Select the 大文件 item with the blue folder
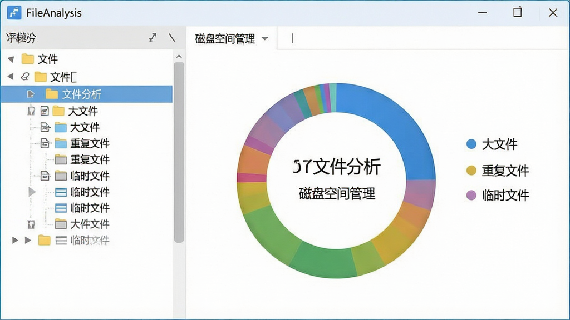This screenshot has height=320, width=570. 85,127
